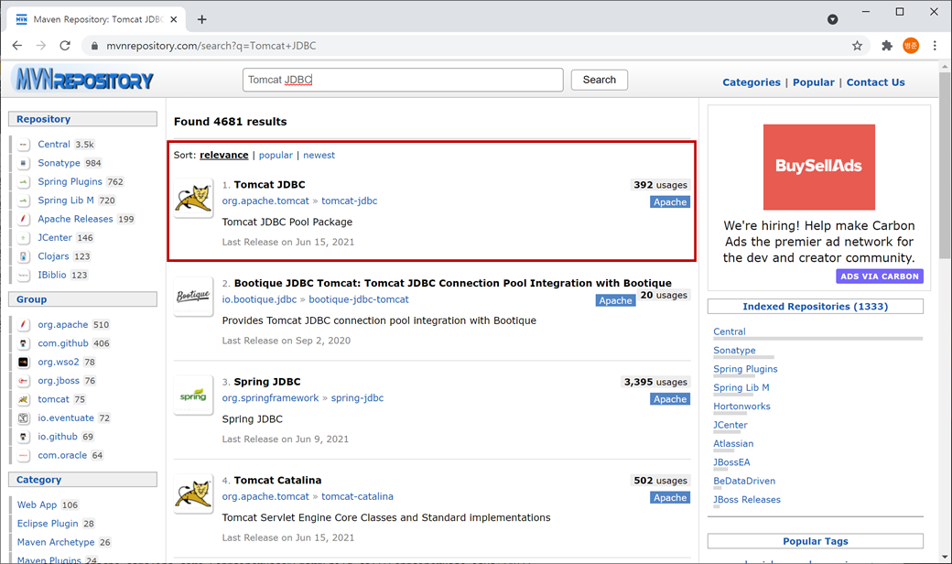The image size is (952, 564).
Task: Open the Chrome three-dot menu
Action: [x=935, y=46]
